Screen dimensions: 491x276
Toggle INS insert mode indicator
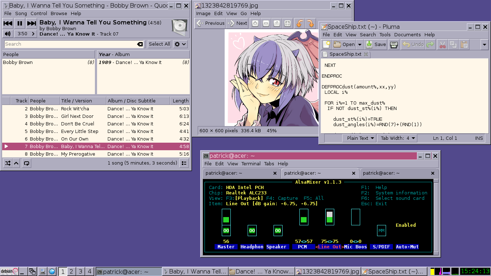pos(479,138)
